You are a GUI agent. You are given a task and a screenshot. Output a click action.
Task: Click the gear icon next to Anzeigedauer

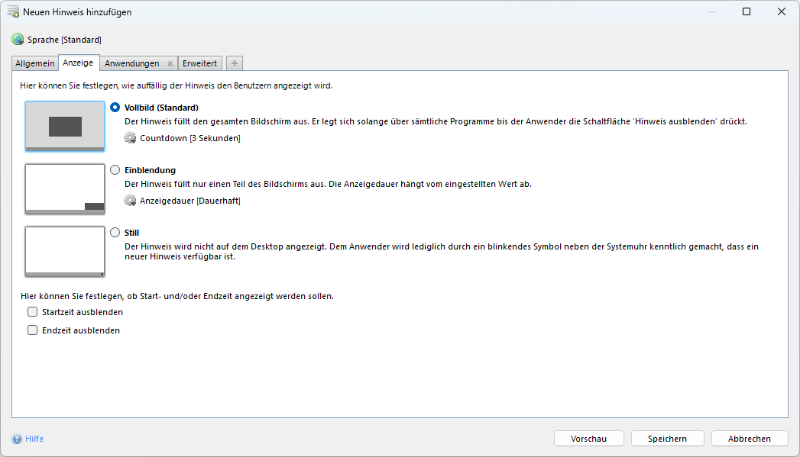[130, 201]
